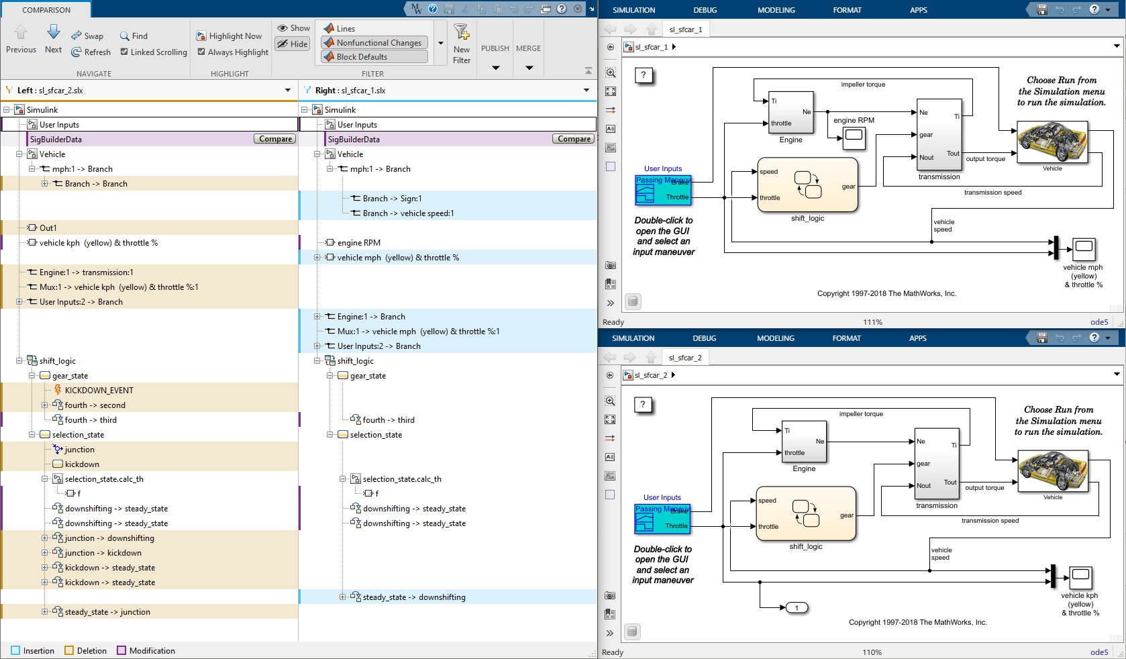1126x659 pixels.
Task: Click the Previous difference arrow icon
Action: pyautogui.click(x=21, y=32)
